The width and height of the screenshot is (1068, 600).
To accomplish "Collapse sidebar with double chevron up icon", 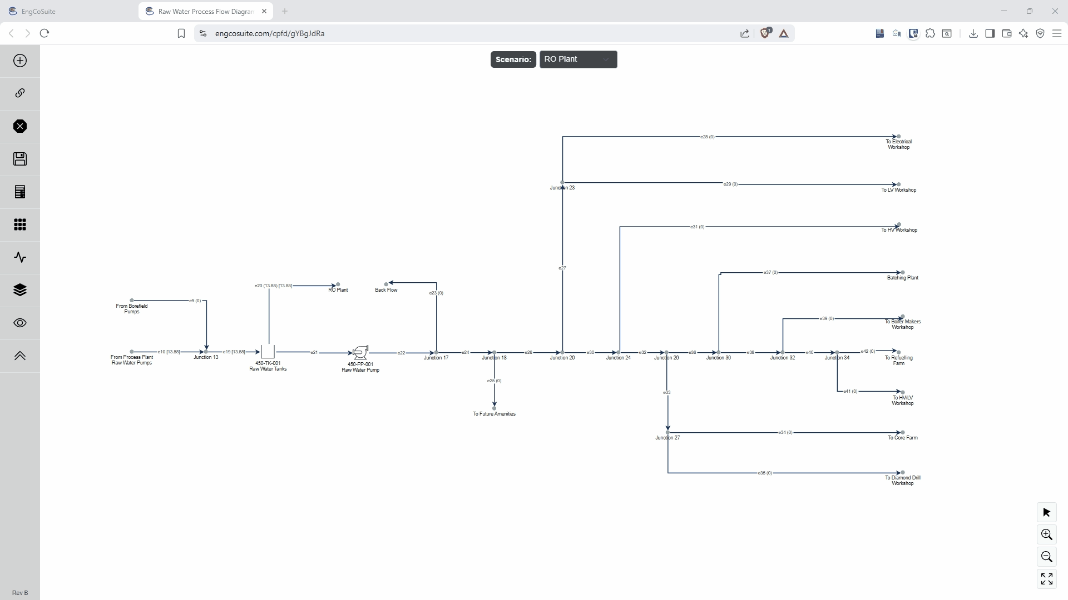I will [20, 356].
